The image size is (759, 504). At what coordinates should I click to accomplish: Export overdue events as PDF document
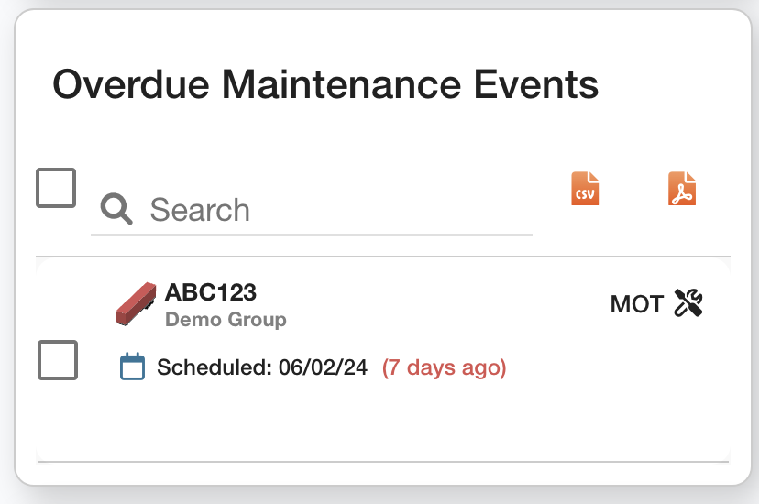(681, 188)
